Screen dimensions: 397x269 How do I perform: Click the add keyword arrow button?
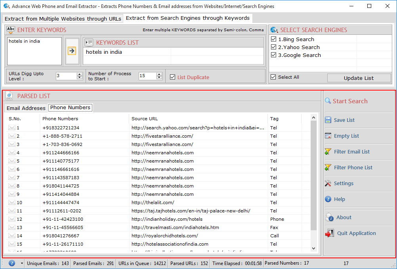(72, 51)
